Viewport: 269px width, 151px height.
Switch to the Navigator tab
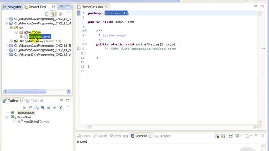coord(12,7)
